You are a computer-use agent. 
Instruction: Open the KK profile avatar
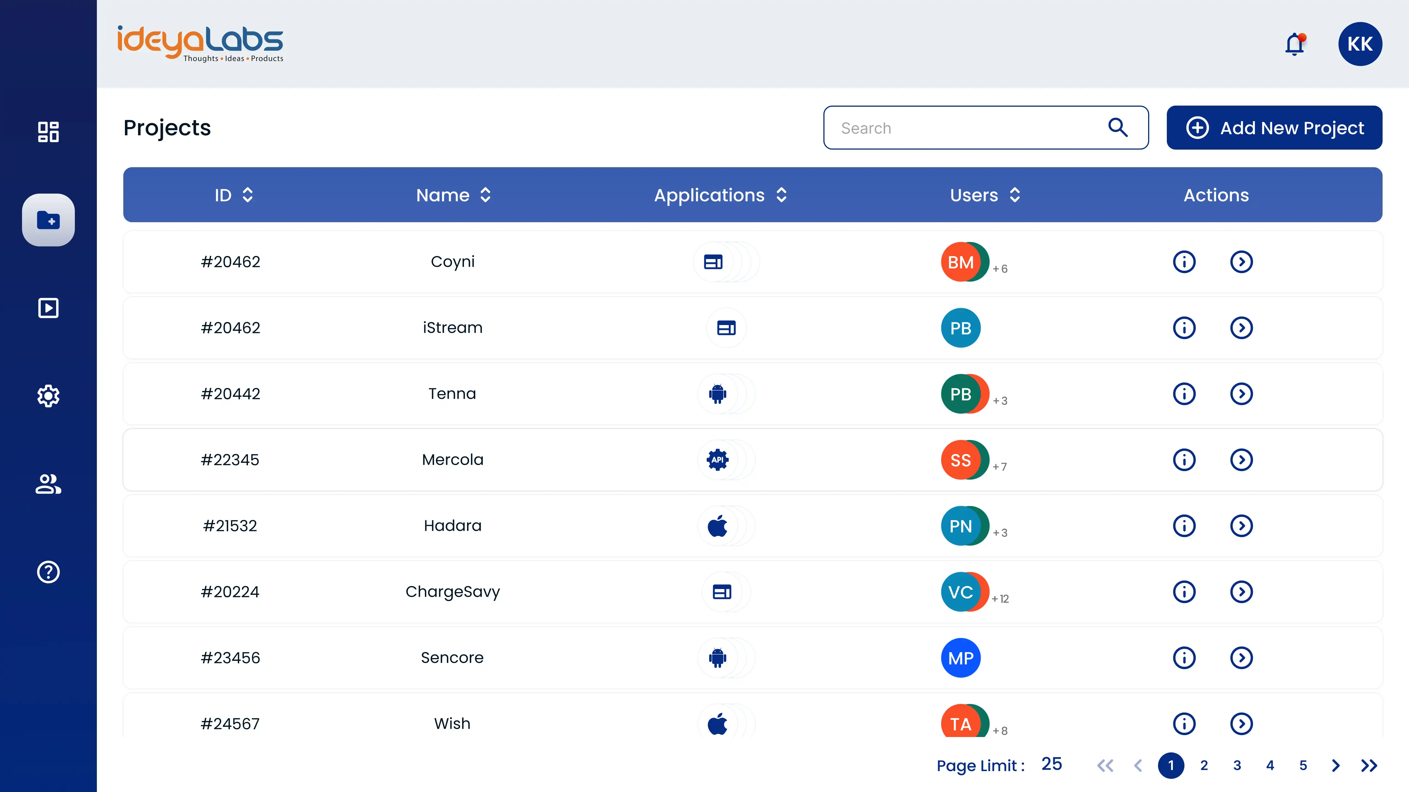(x=1360, y=44)
